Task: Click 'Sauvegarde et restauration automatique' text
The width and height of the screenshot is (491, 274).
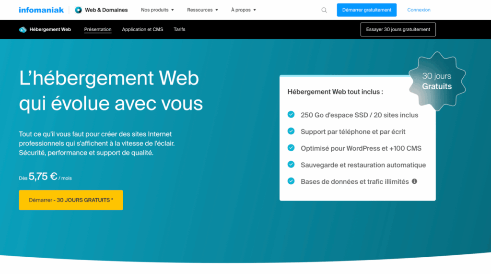Action: (363, 165)
